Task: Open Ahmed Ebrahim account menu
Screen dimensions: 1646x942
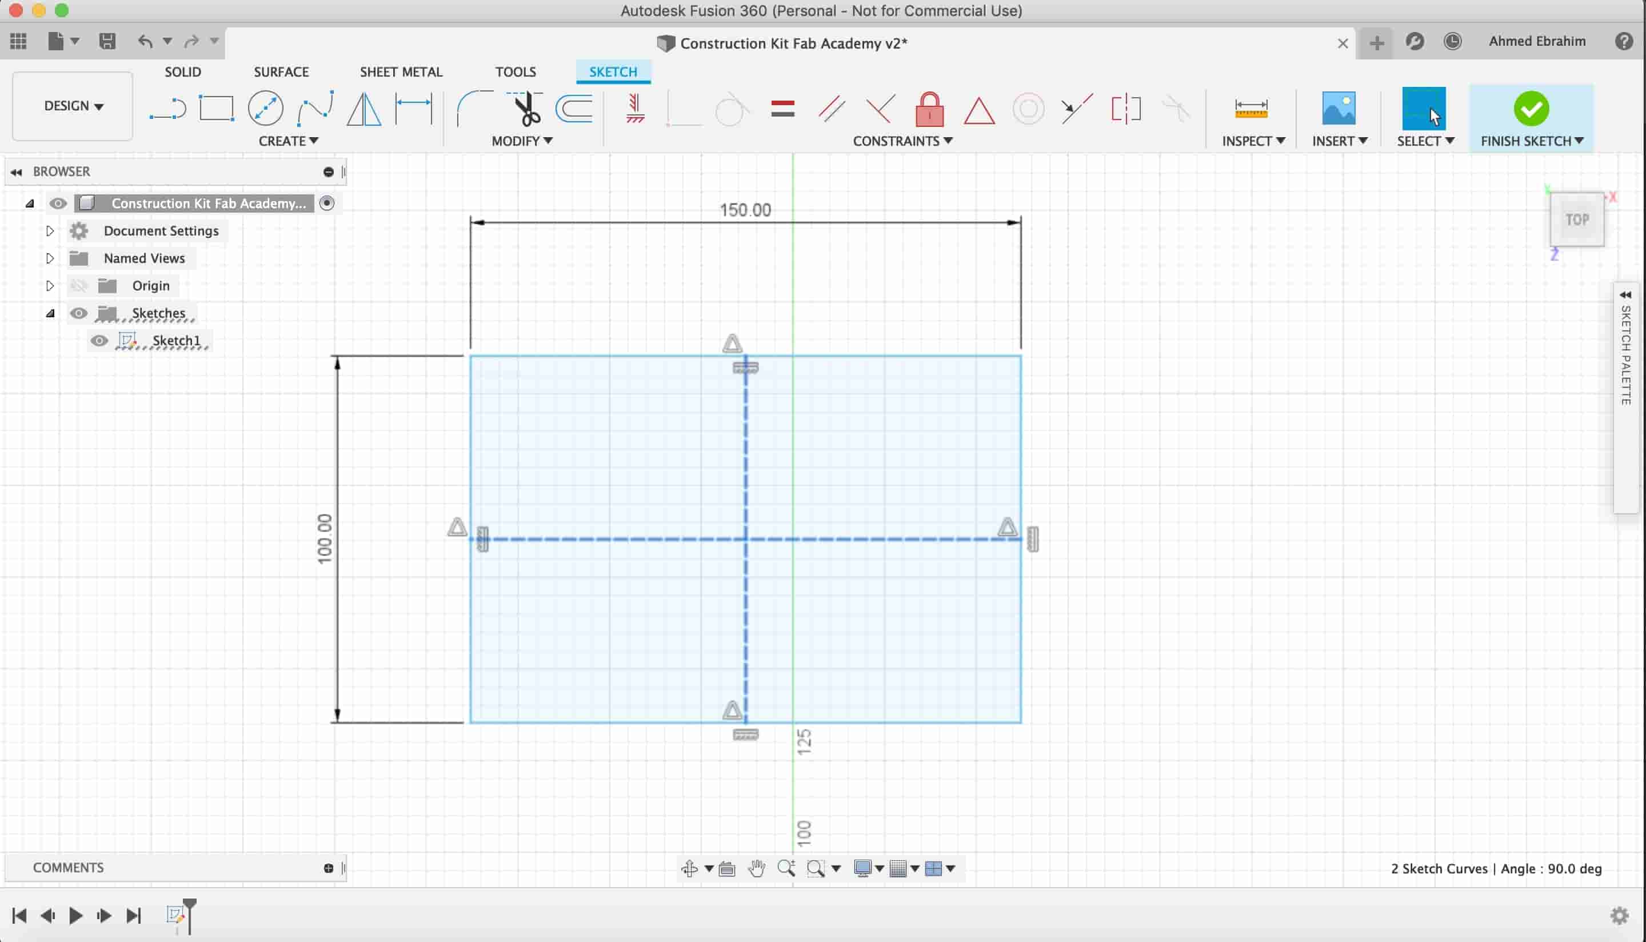Action: [1537, 41]
